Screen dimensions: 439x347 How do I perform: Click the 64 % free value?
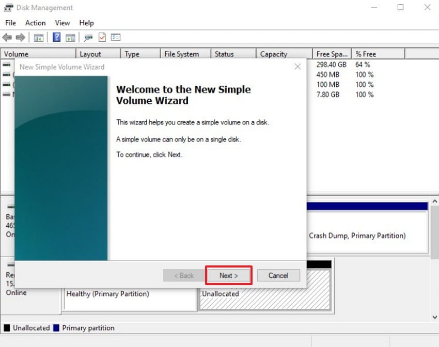pyautogui.click(x=363, y=65)
